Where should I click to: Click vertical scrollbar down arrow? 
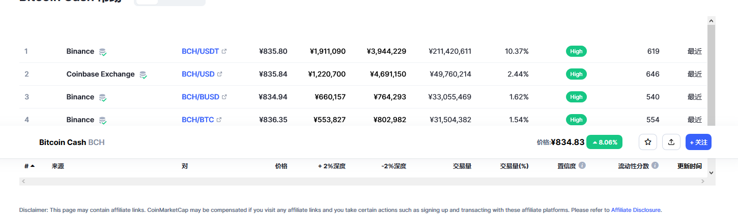[712, 172]
